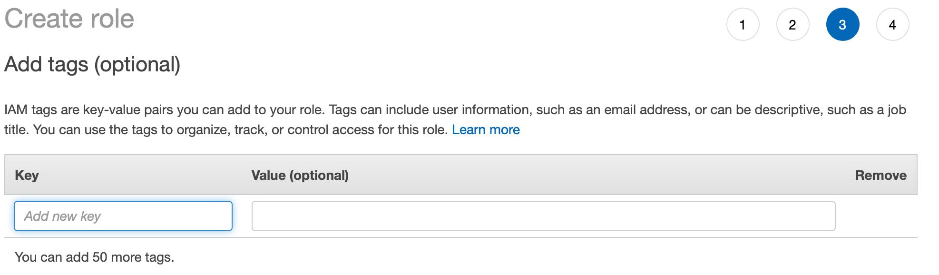The image size is (939, 275).
Task: Click the Add tags (optional) heading
Action: [x=92, y=65]
